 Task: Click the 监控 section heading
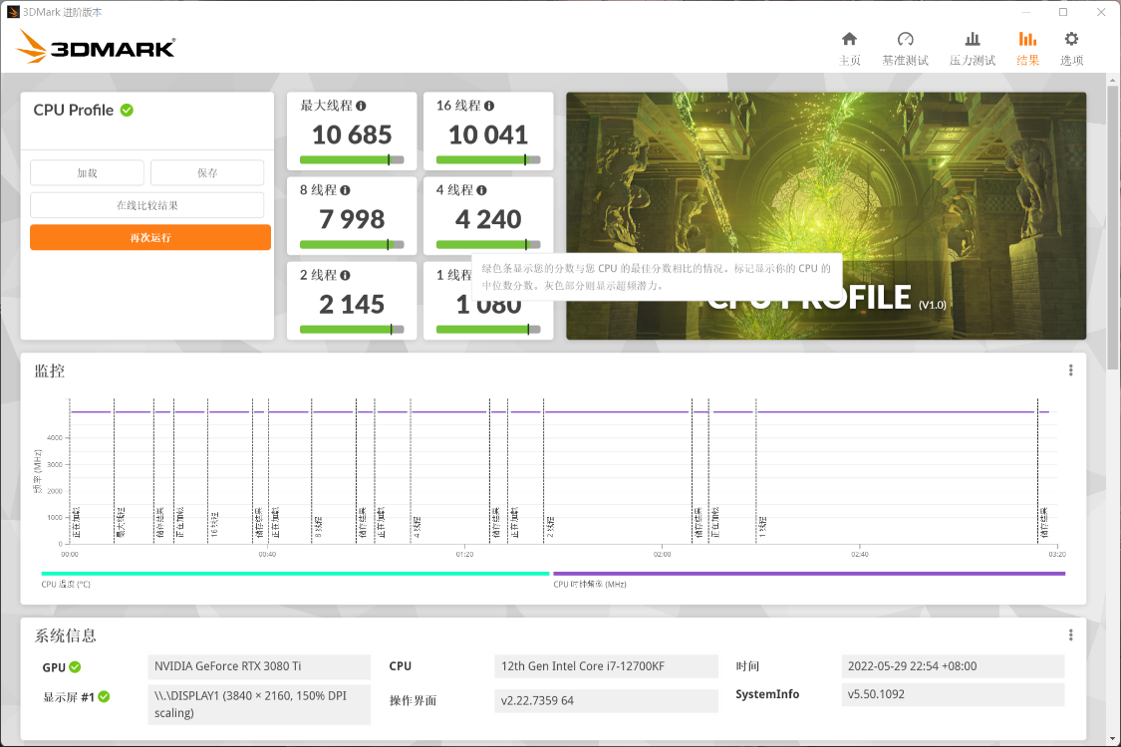(50, 371)
